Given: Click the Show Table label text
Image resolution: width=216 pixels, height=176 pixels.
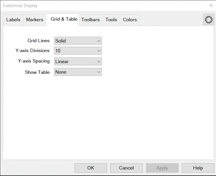Looking at the screenshot, I should pyautogui.click(x=37, y=72).
